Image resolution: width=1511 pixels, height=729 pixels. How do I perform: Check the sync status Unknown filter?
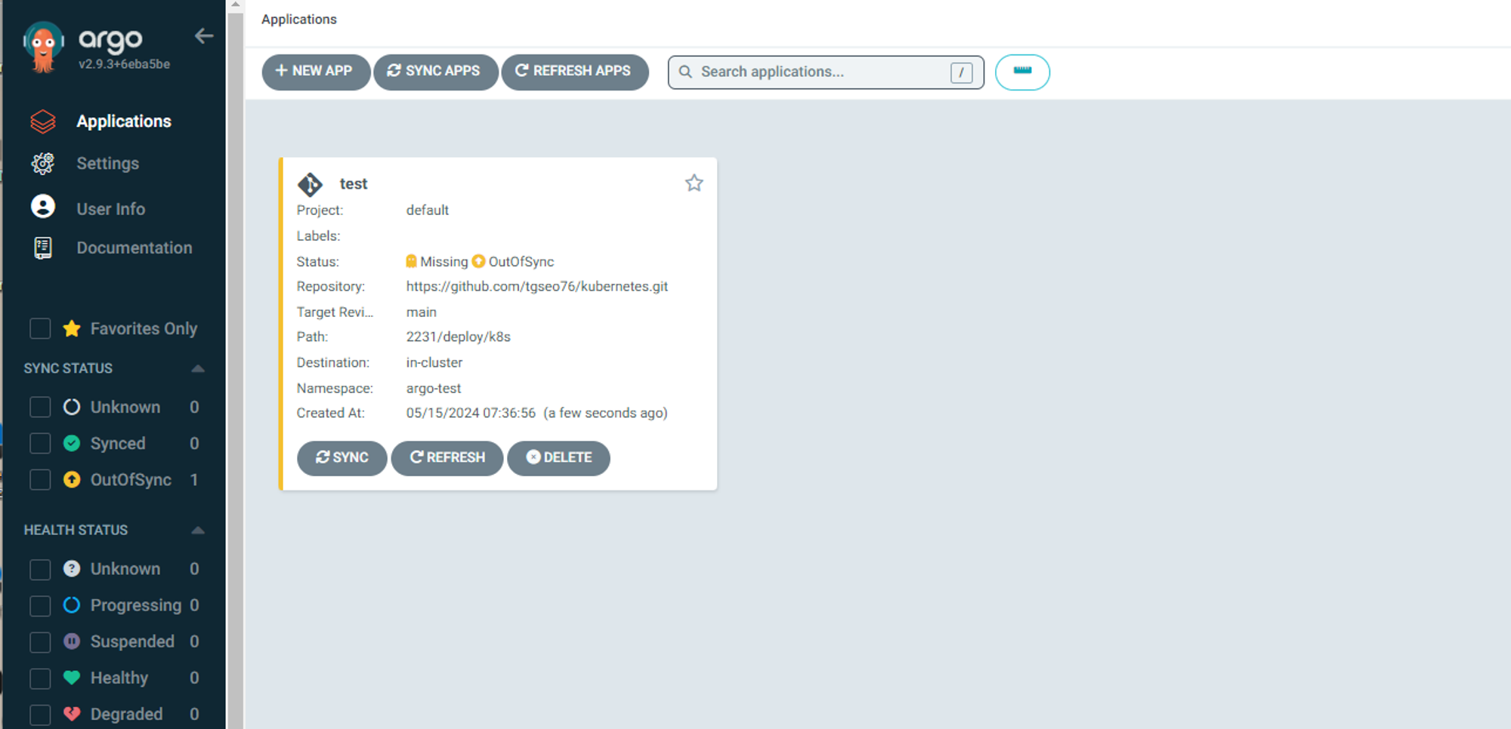coord(40,407)
